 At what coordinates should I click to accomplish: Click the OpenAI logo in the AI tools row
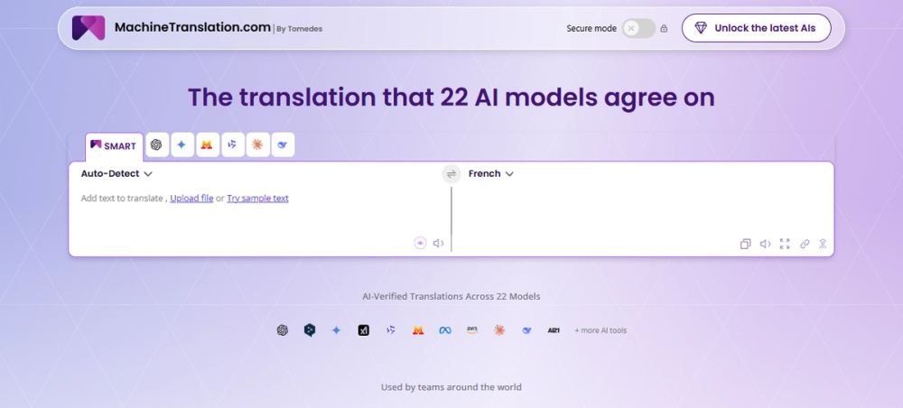(x=282, y=330)
